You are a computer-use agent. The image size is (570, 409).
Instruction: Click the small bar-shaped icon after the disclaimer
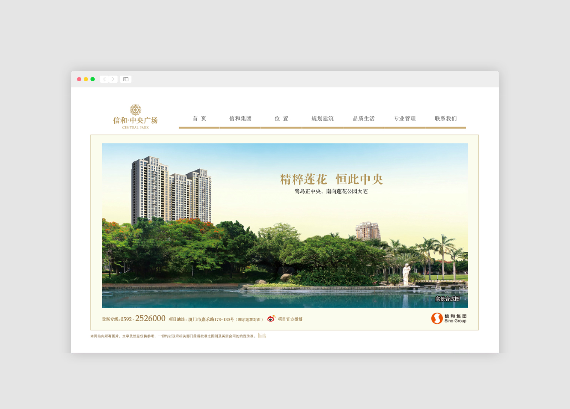click(x=262, y=336)
